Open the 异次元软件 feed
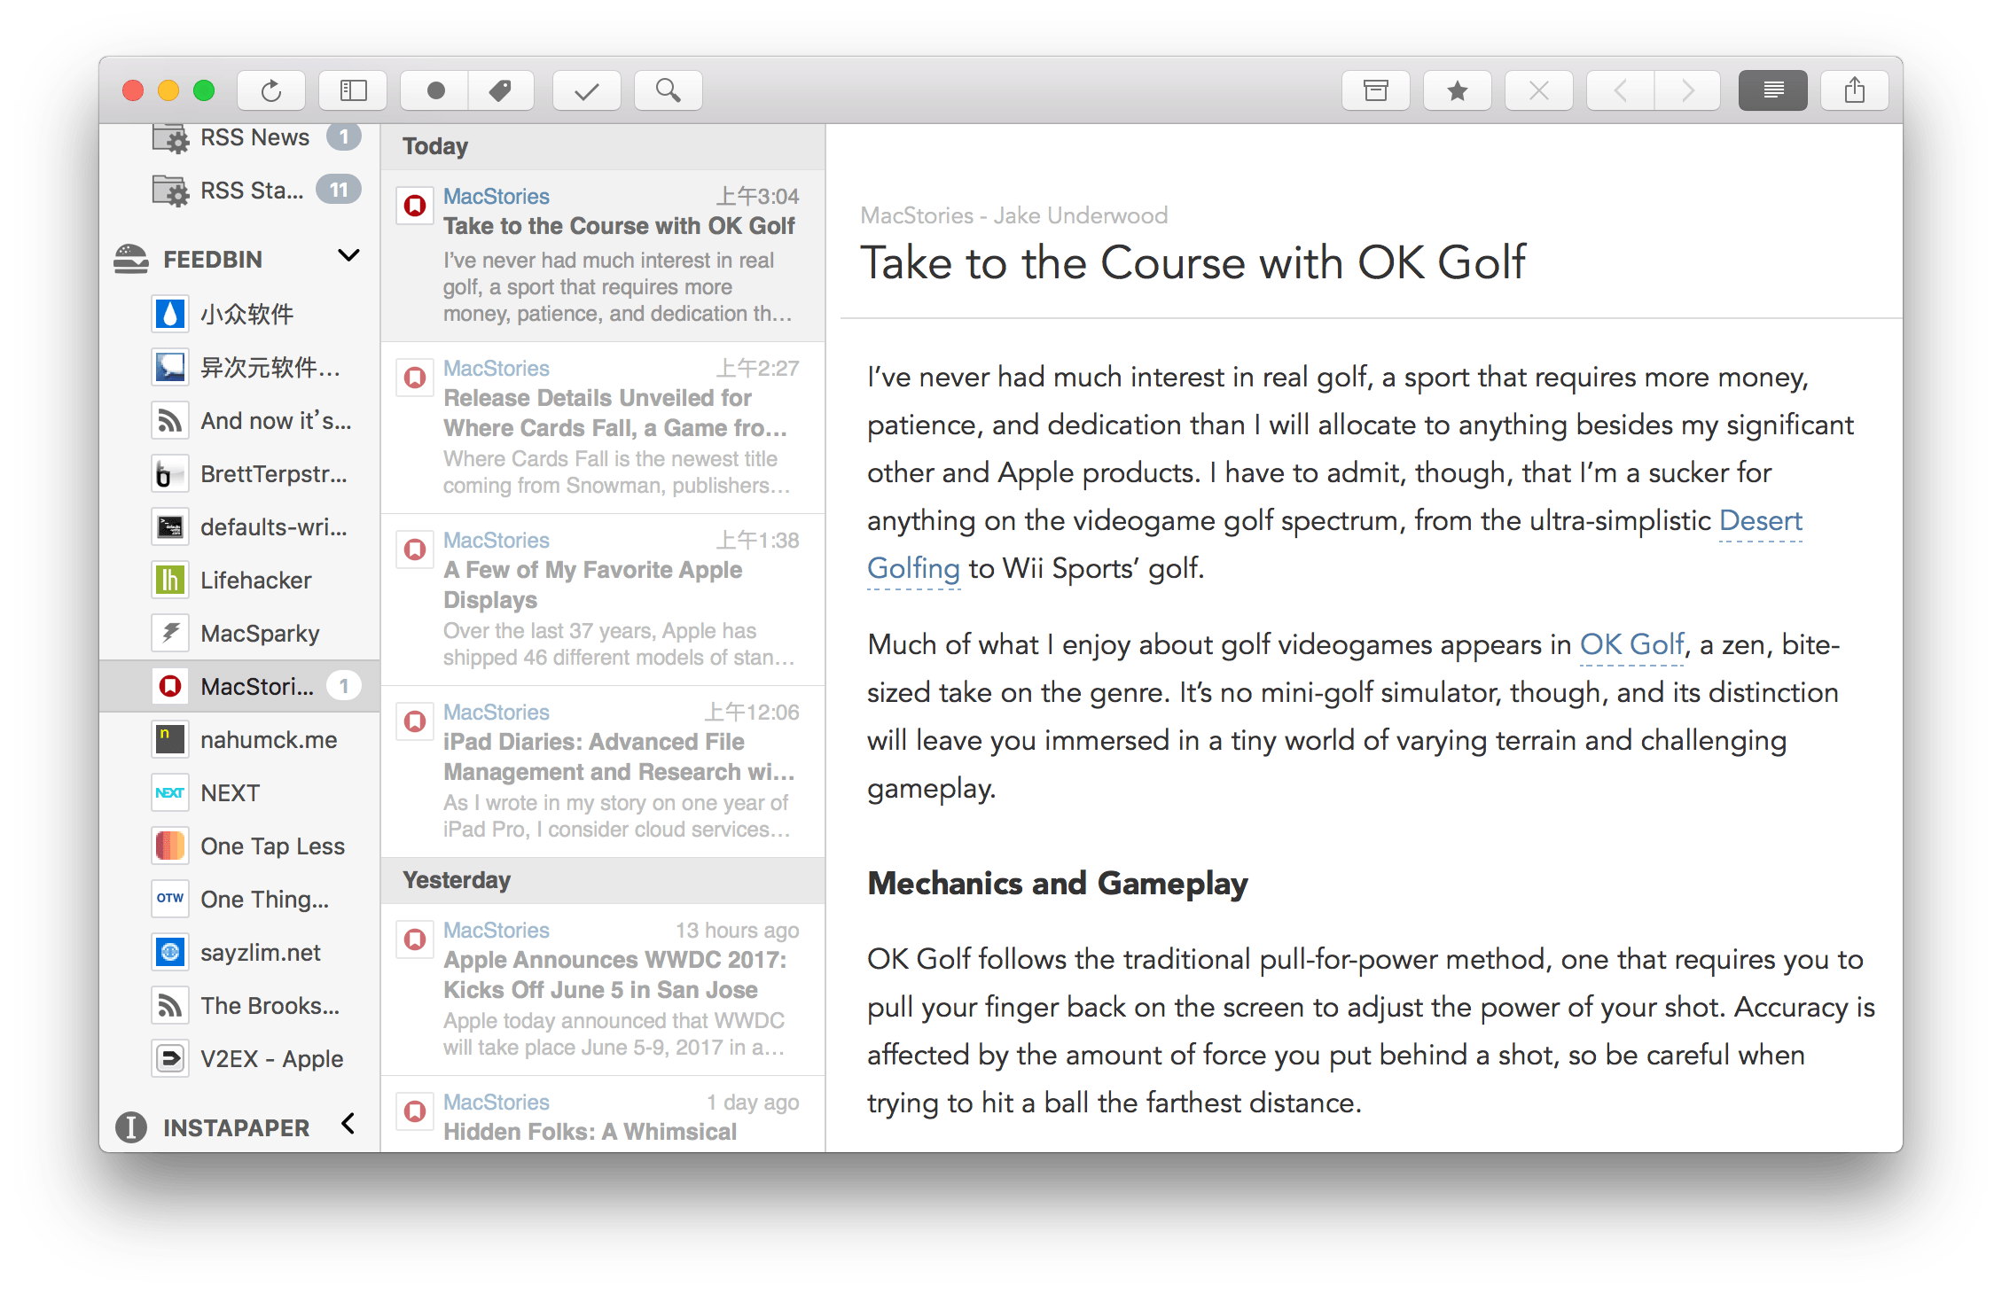This screenshot has height=1294, width=2002. pyautogui.click(x=239, y=367)
